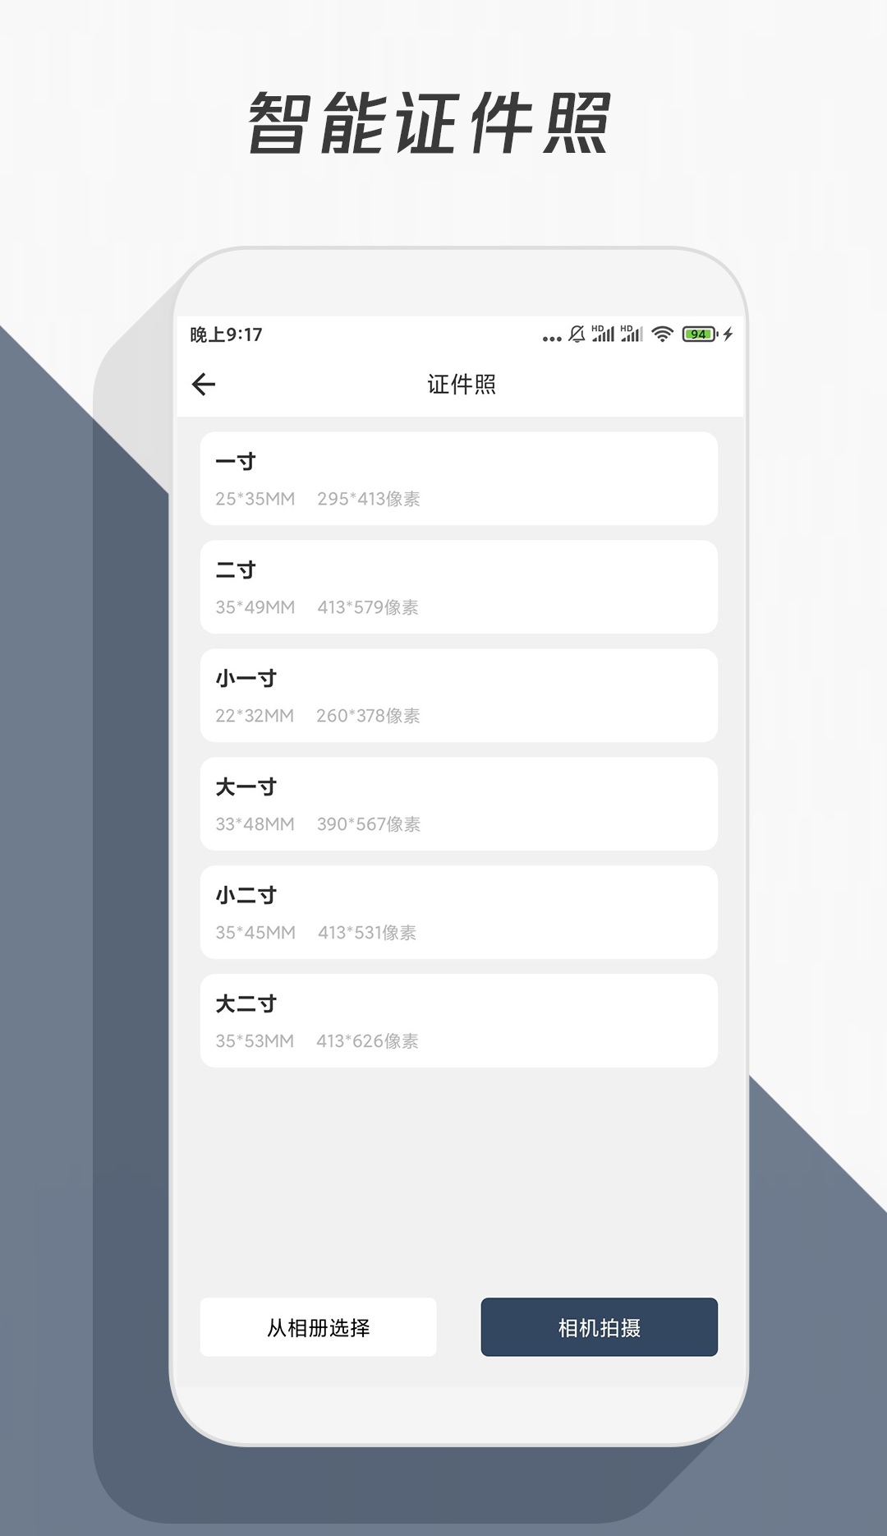This screenshot has width=887, height=1536.
Task: Select the 大一寸 33*48MM size
Action: [x=459, y=804]
